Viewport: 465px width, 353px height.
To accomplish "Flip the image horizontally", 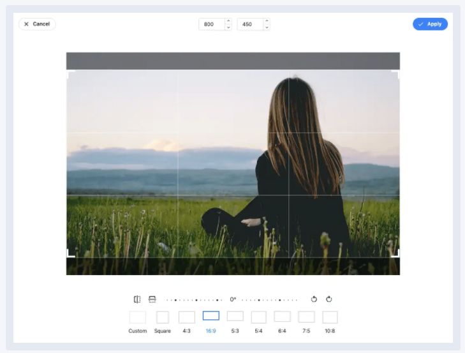I will (137, 299).
